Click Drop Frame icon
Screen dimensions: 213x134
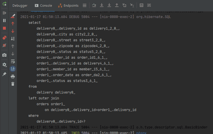coord(124,5)
